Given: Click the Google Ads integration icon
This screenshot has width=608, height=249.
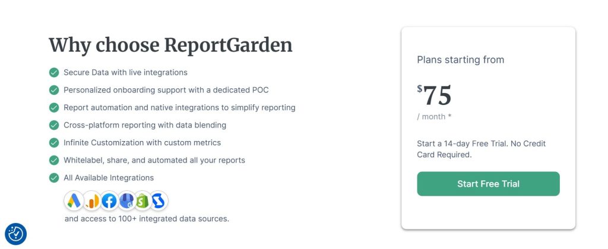Looking at the screenshot, I should pyautogui.click(x=74, y=201).
